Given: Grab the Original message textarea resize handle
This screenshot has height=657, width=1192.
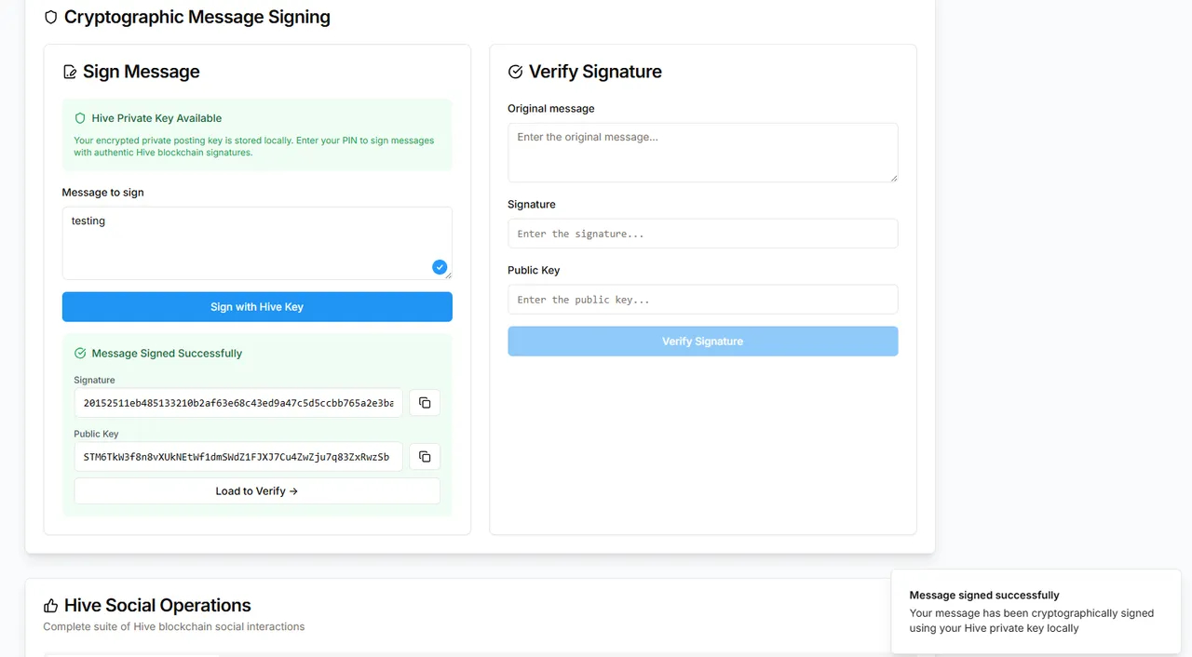Looking at the screenshot, I should tap(894, 178).
